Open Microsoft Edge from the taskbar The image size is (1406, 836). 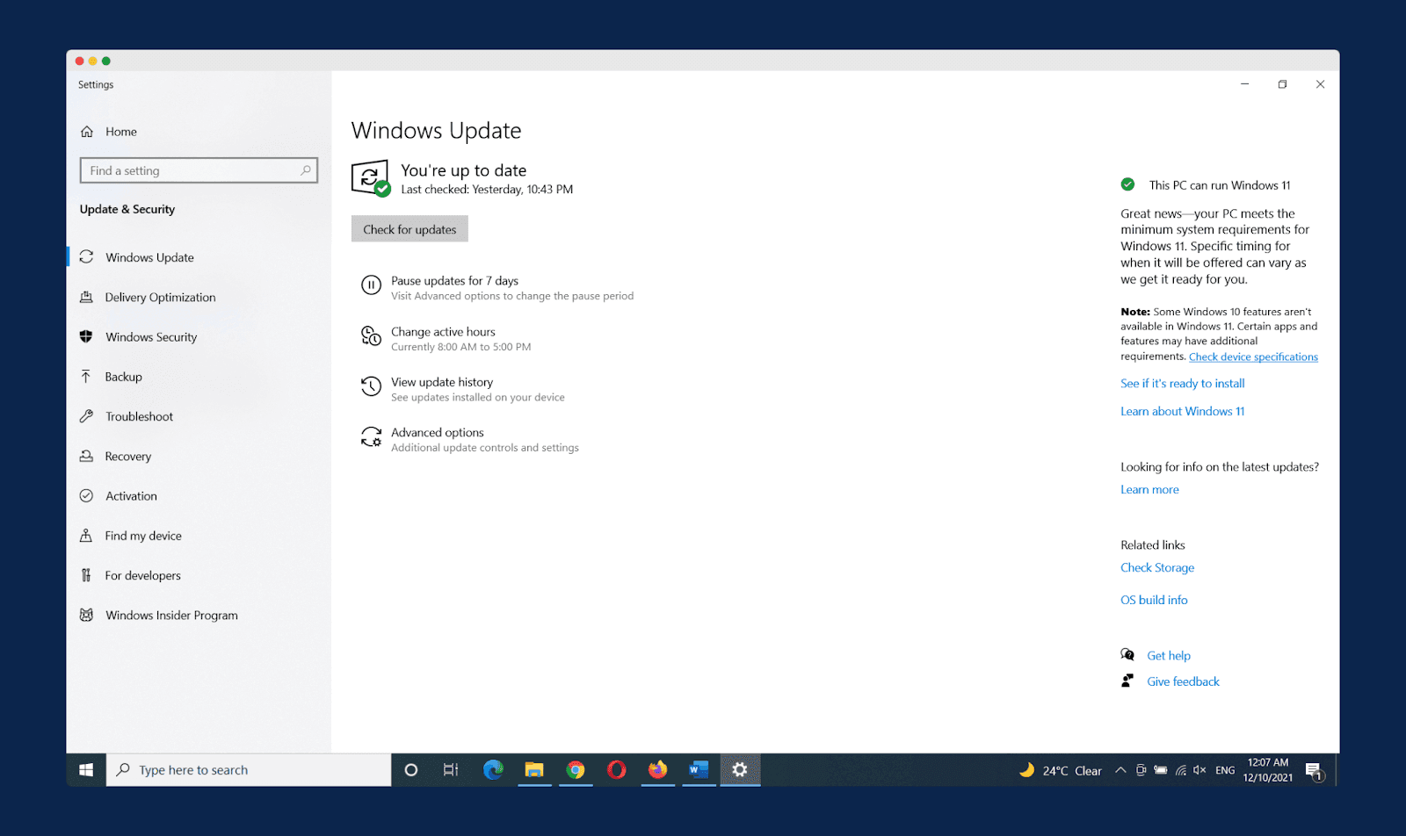click(x=493, y=770)
